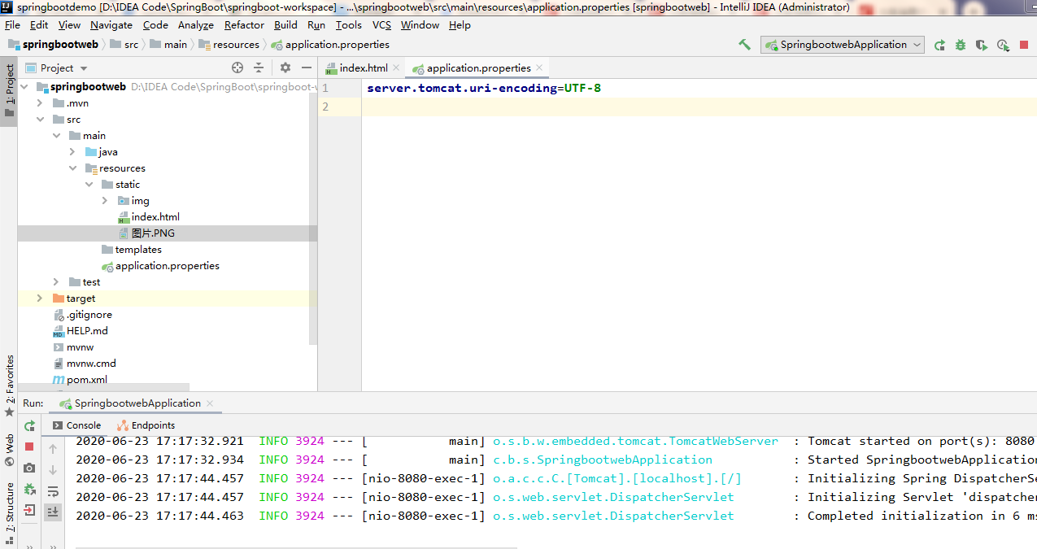
Task: Expand the java folder
Action: click(72, 152)
